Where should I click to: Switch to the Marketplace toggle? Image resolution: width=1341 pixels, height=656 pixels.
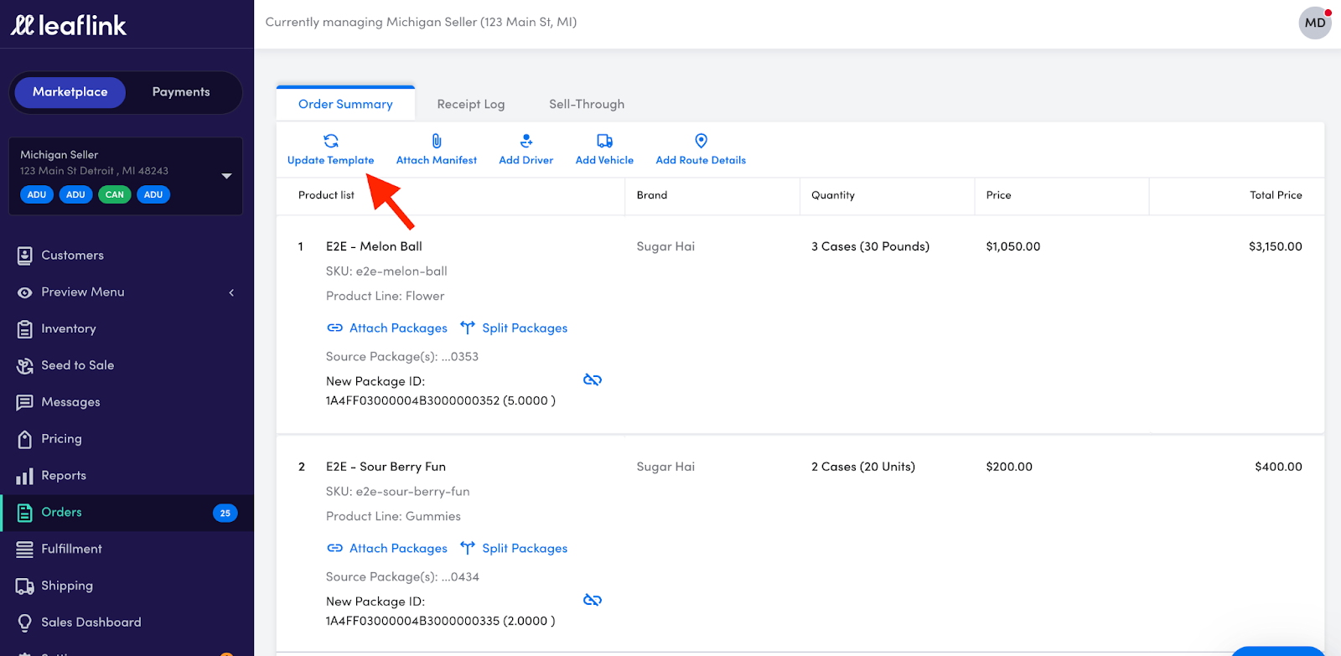[x=70, y=92]
